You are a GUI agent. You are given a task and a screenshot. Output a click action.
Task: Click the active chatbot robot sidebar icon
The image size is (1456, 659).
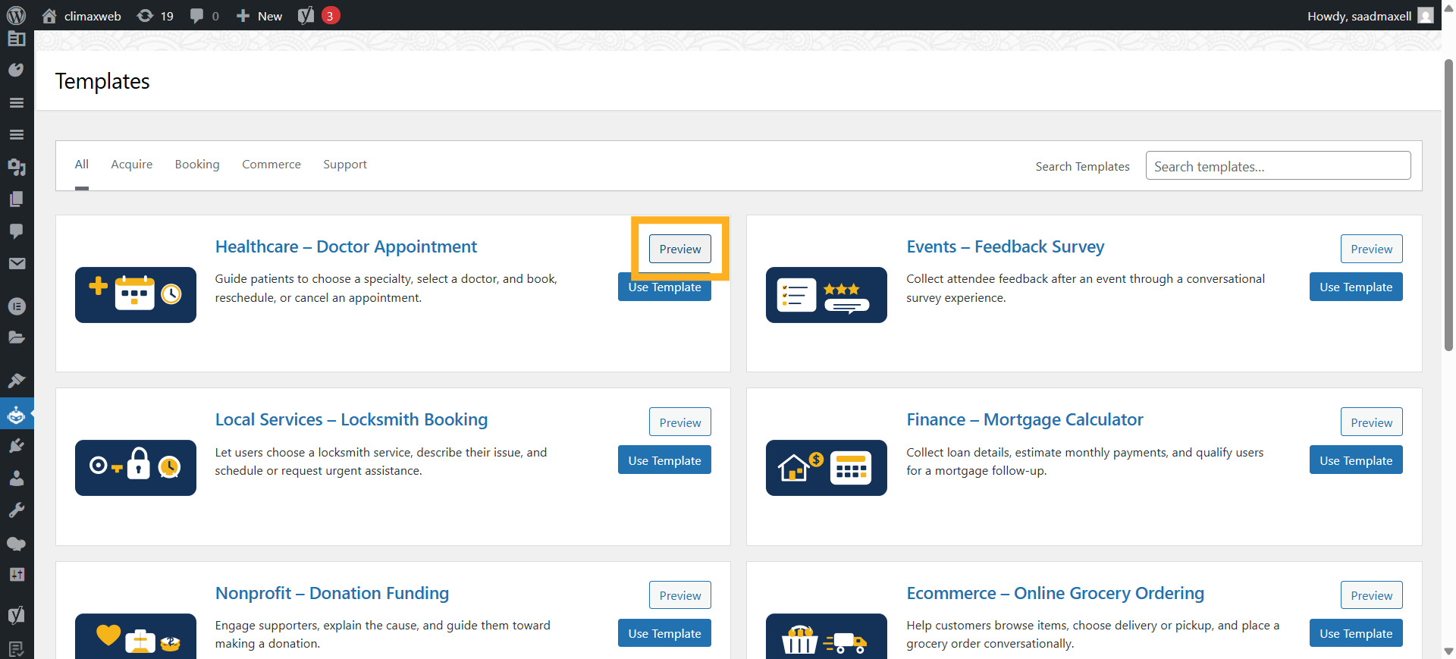pos(16,414)
